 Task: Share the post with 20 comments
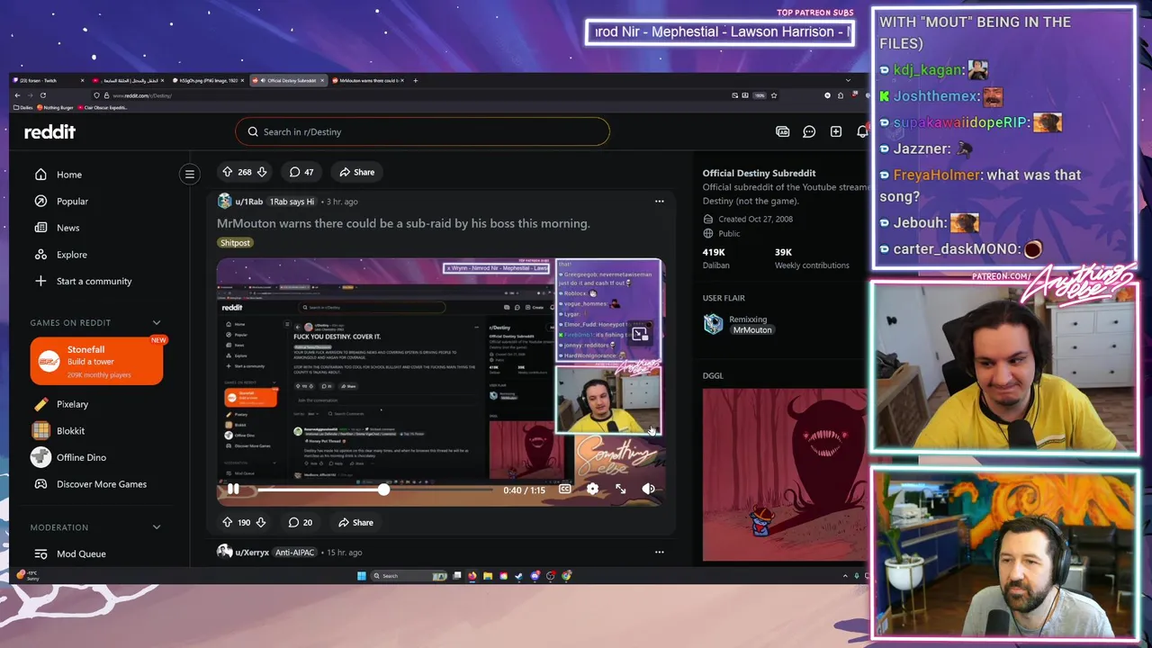tap(356, 522)
